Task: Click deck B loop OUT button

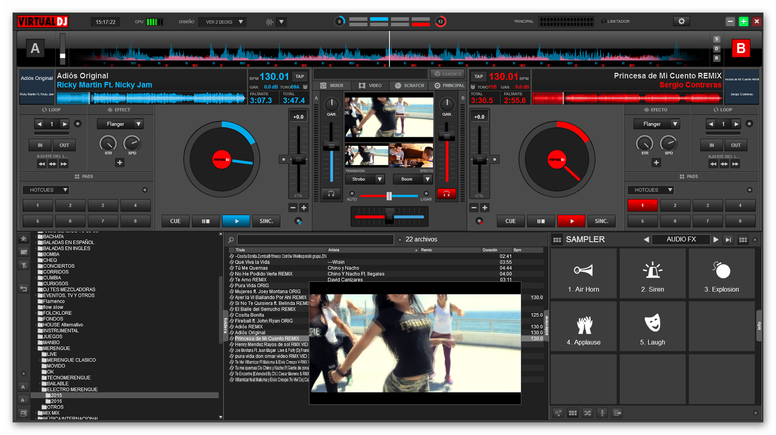Action: pos(736,145)
